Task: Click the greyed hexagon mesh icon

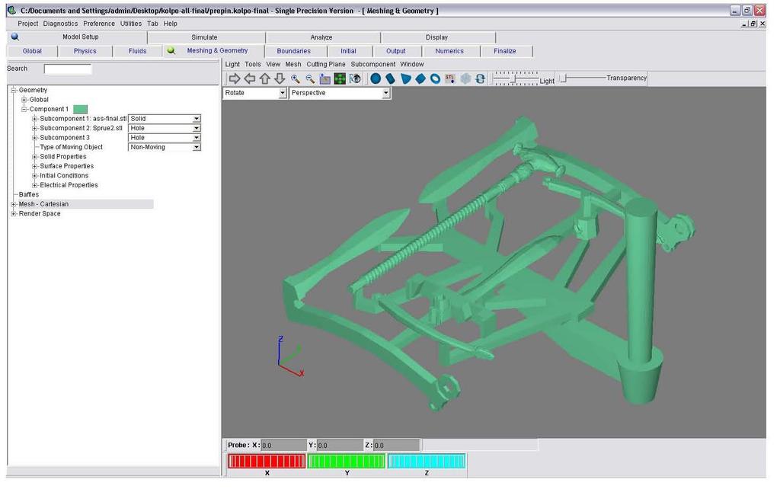Action: 465,78
